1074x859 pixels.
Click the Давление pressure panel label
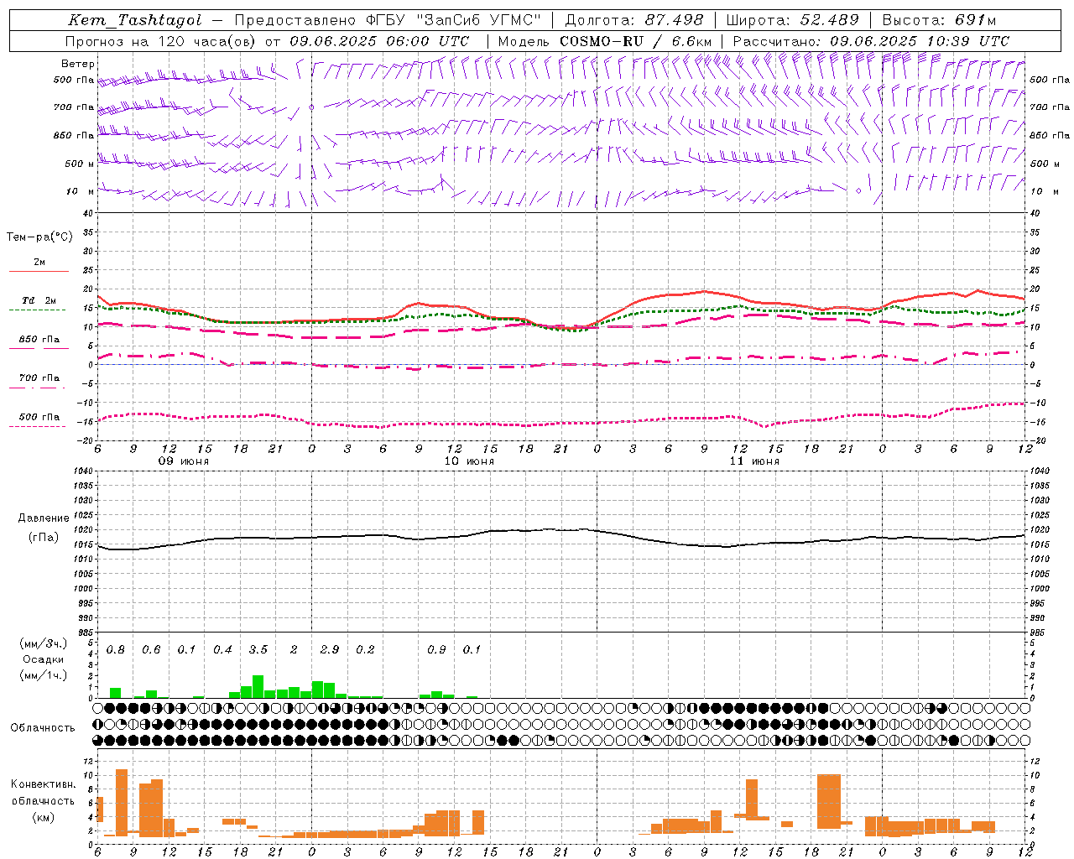[x=44, y=518]
